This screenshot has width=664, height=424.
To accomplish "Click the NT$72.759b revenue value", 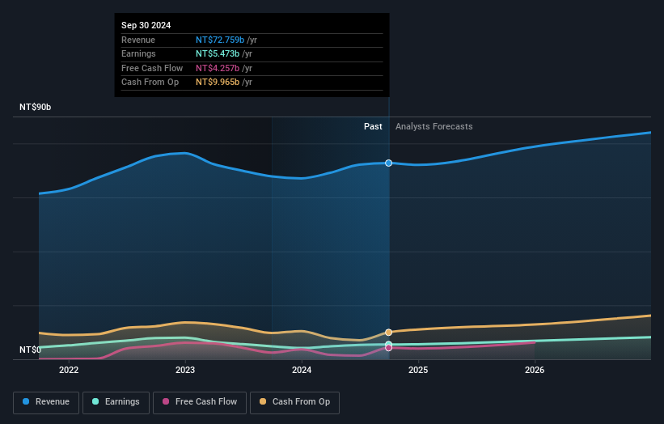I will (x=220, y=40).
